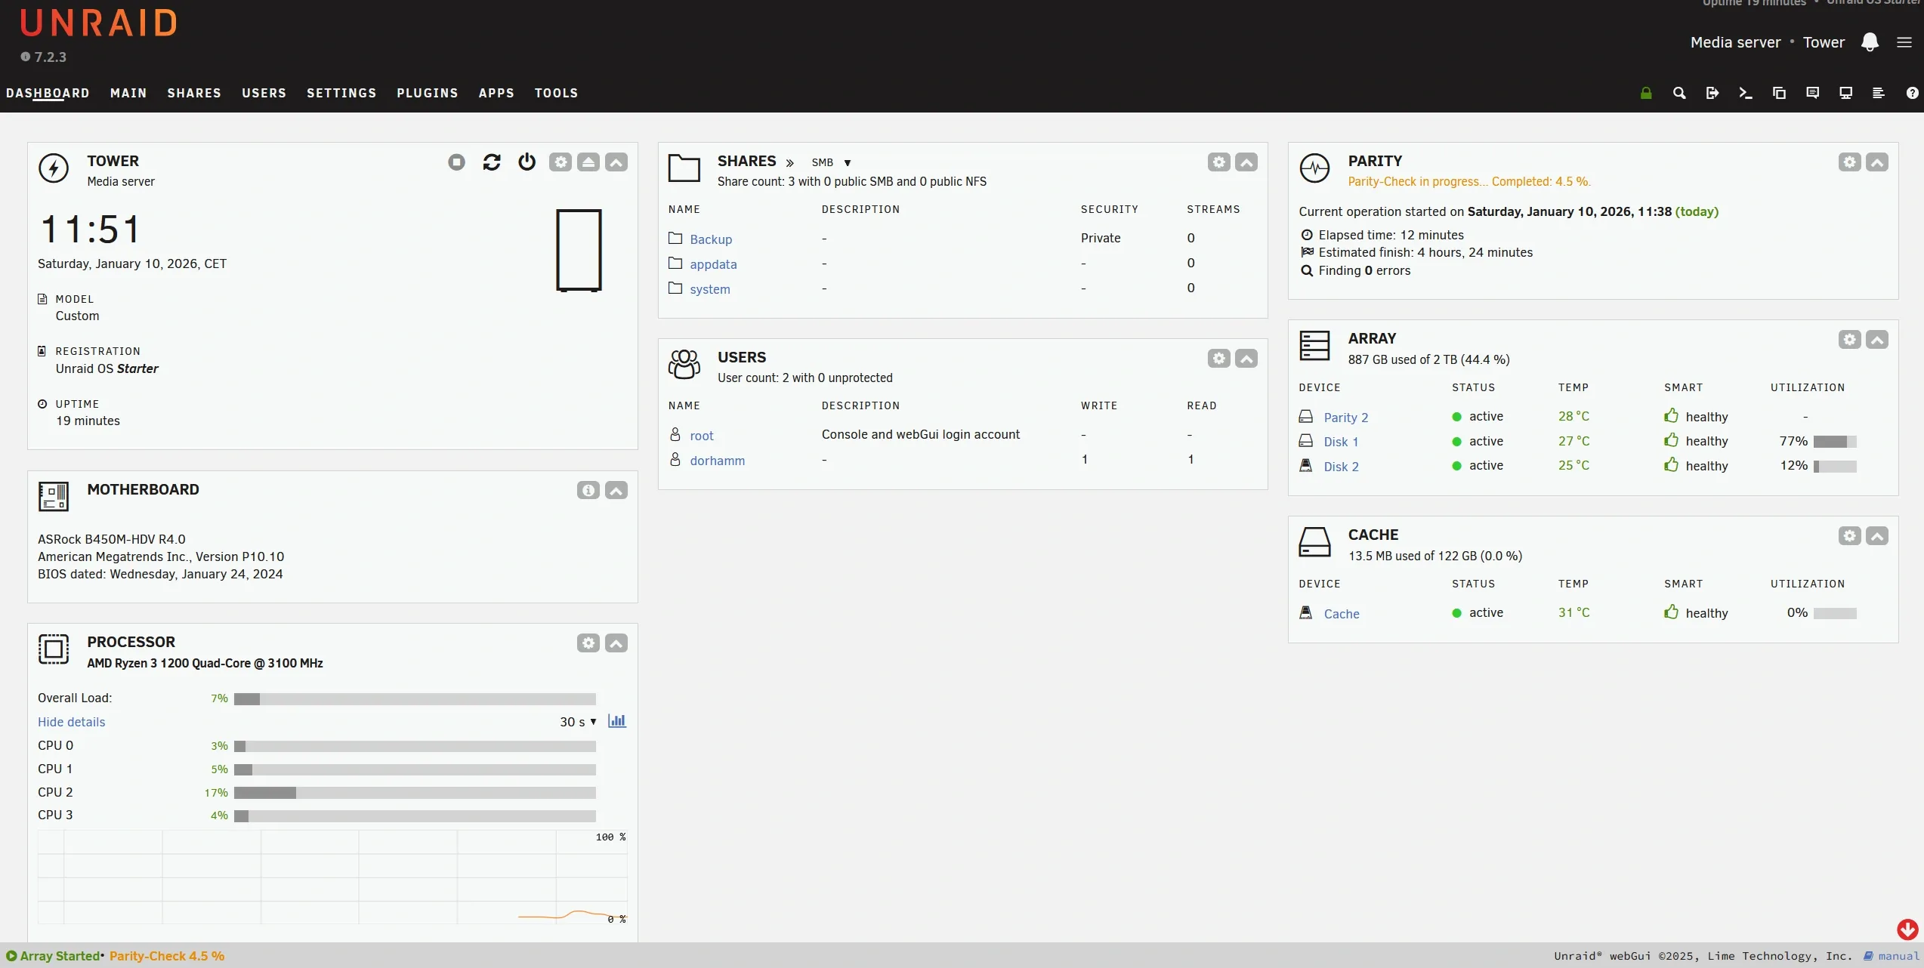Collapse the Shares card
This screenshot has width=1924, height=968.
point(1246,162)
